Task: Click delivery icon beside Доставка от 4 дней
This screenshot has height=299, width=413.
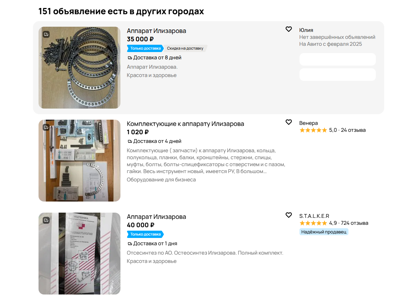Action: [x=130, y=141]
